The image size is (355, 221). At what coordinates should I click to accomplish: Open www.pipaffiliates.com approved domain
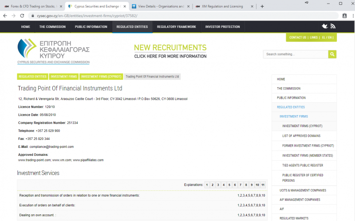click(88, 160)
